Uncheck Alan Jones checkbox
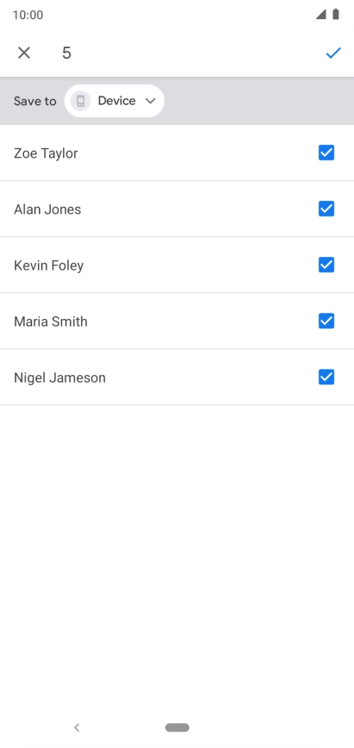Image resolution: width=354 pixels, height=748 pixels. click(x=326, y=209)
